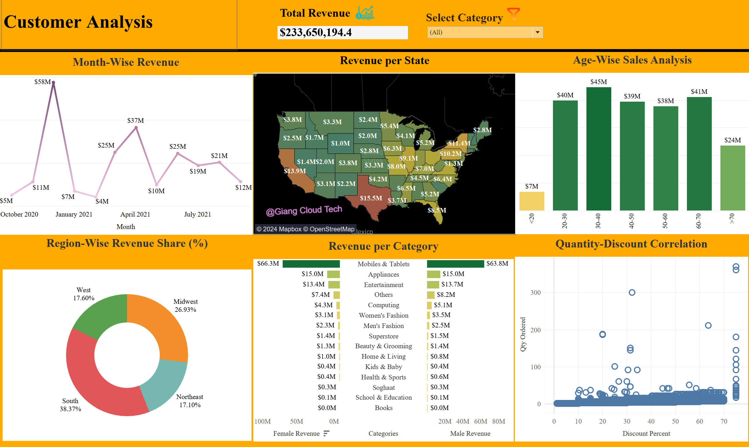The image size is (749, 447).
Task: Click Appliances male revenue bar
Action: coord(434,274)
